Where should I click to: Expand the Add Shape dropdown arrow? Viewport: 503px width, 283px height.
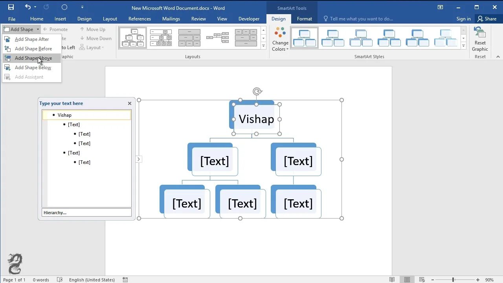(38, 29)
